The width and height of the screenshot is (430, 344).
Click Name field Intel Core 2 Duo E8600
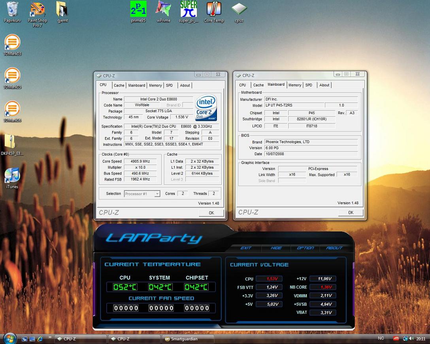click(x=158, y=99)
